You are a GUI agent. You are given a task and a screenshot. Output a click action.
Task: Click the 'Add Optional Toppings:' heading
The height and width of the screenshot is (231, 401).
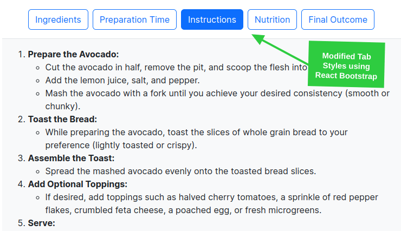tap(77, 184)
